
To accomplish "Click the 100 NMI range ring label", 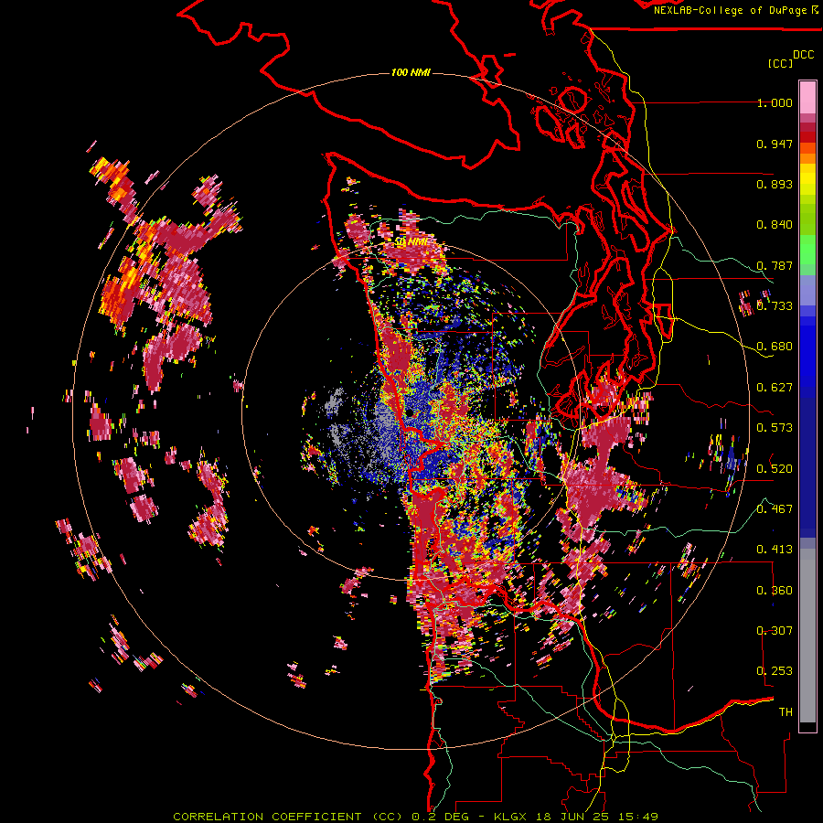I will (411, 72).
